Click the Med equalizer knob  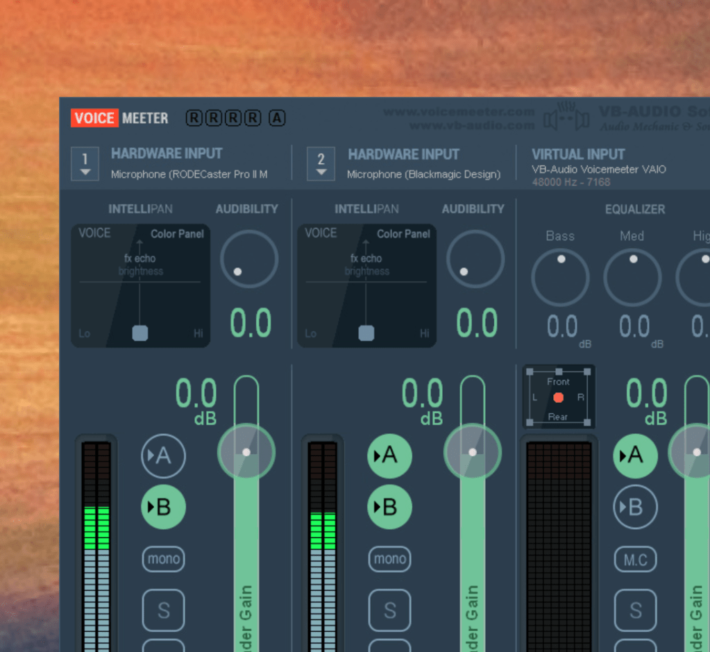point(632,277)
